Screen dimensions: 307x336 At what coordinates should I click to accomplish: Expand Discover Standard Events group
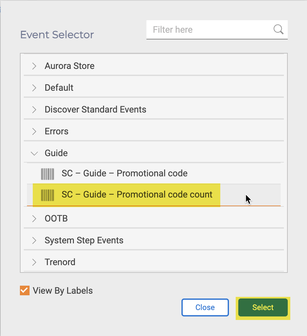point(34,110)
